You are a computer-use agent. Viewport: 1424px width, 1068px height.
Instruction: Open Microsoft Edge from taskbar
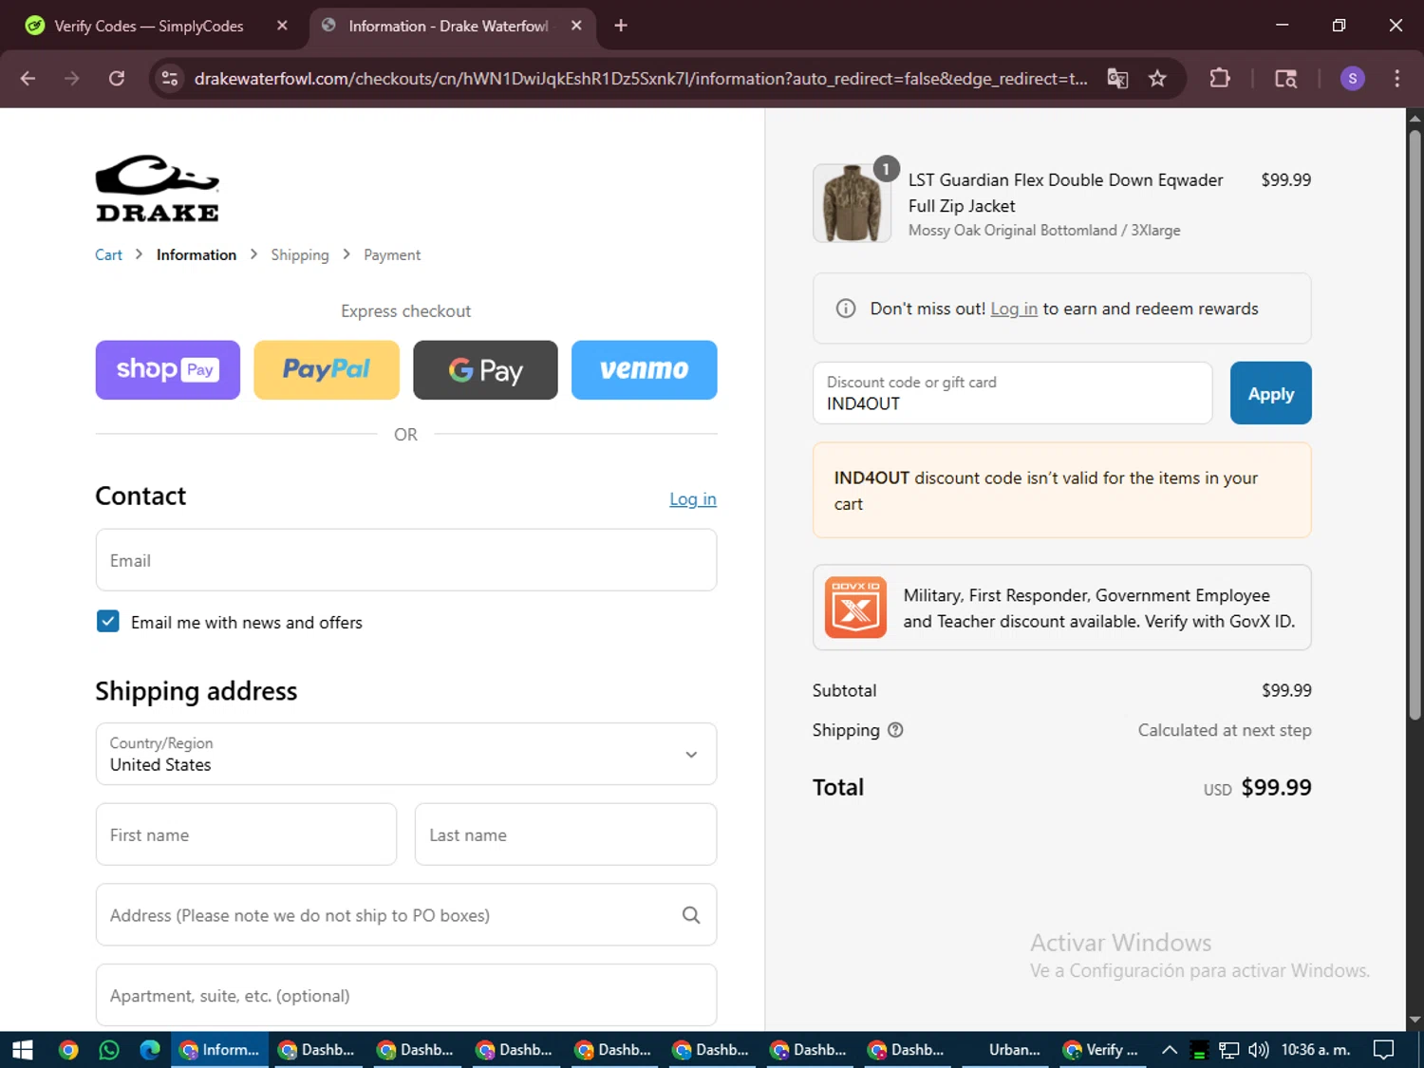tap(150, 1050)
